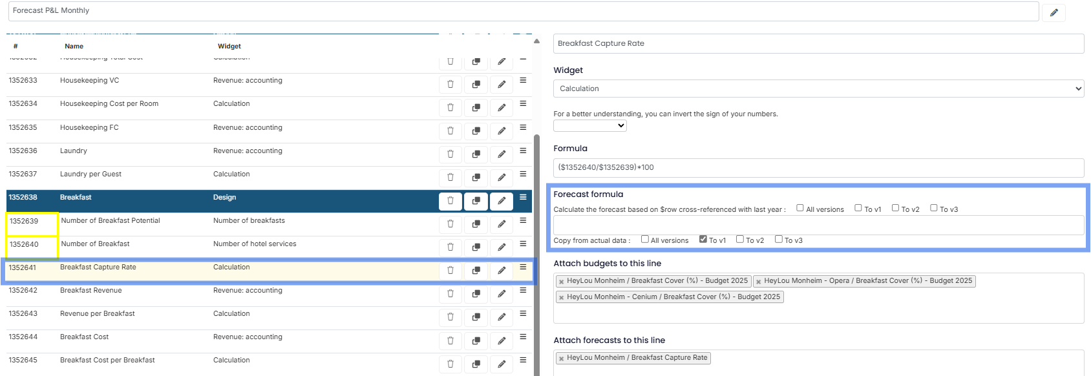Delete the Number of Breakfast row
This screenshot has width=1091, height=376.
click(x=450, y=247)
